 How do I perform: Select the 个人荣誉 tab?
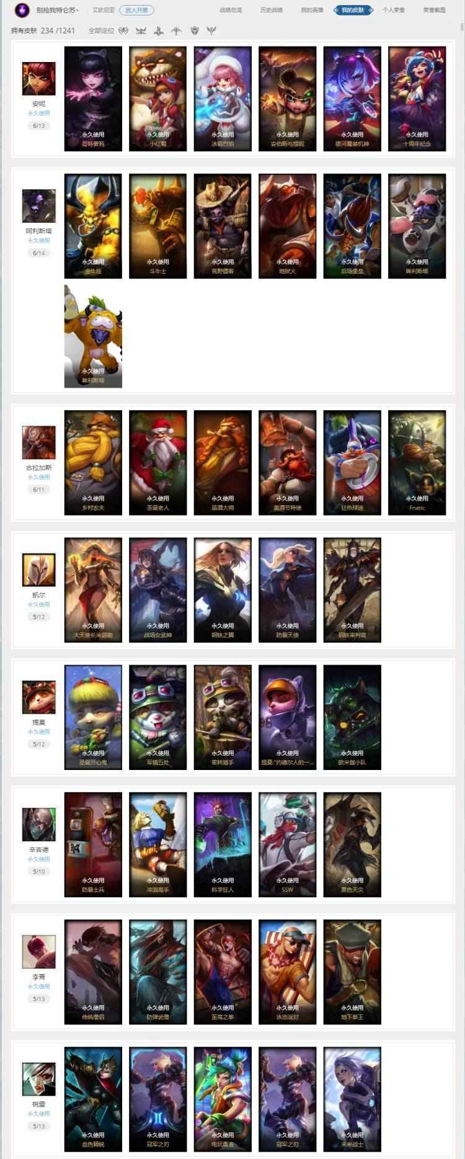tap(394, 10)
